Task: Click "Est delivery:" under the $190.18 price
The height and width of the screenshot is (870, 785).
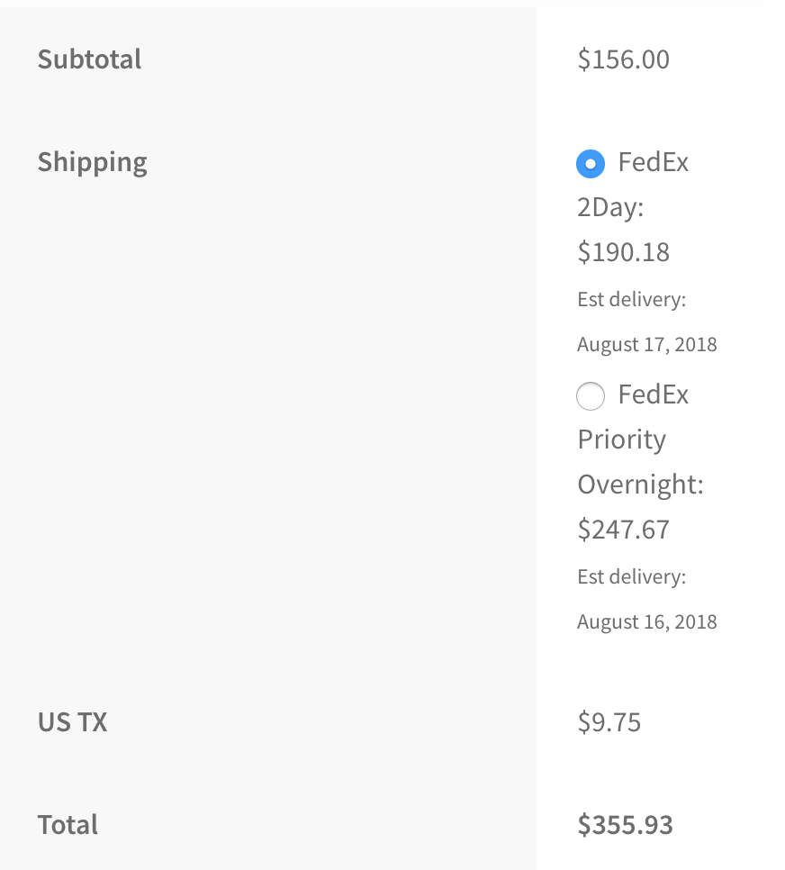Action: [x=631, y=299]
